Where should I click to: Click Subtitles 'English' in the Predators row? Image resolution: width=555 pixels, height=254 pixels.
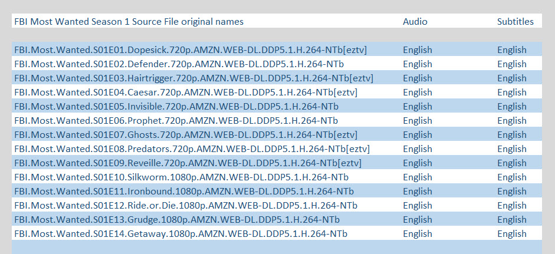tap(512, 149)
